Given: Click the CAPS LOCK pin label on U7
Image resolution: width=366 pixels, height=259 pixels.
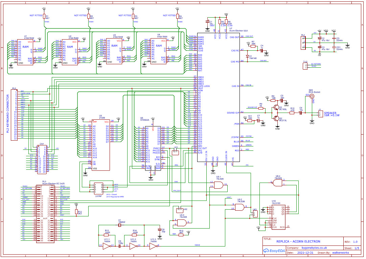Looking at the screenshot, I should (204, 86).
